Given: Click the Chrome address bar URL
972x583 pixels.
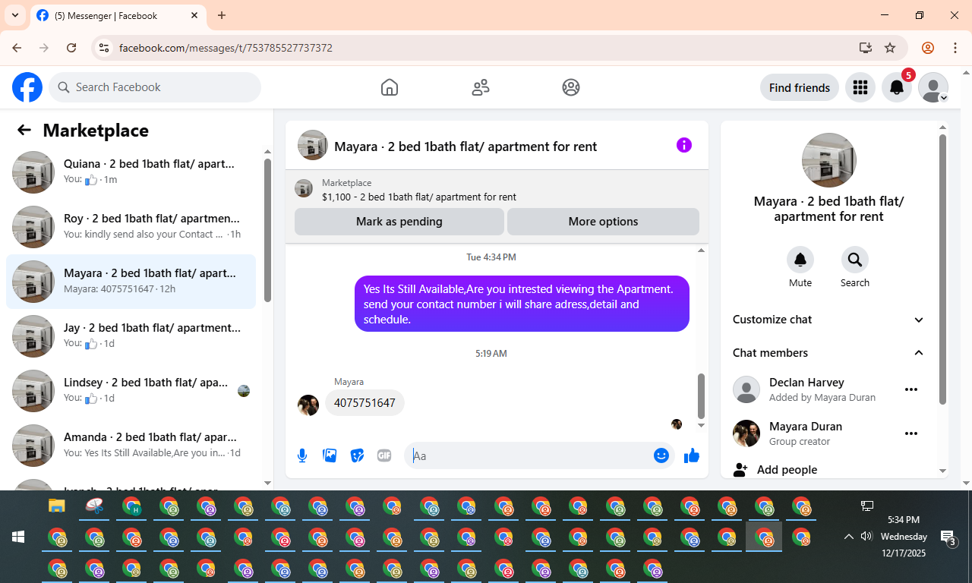Looking at the screenshot, I should (226, 48).
